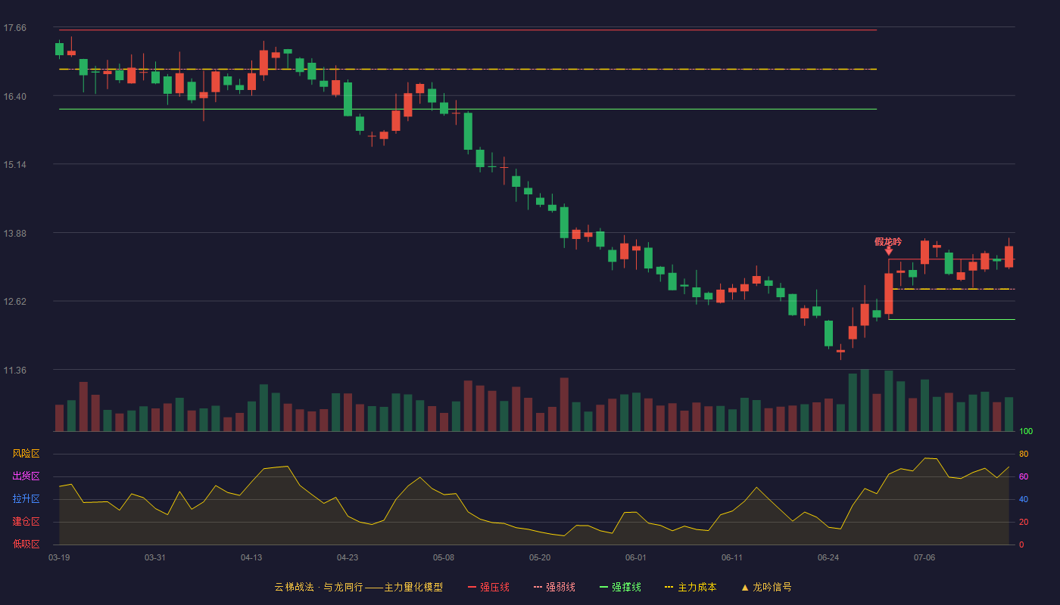Select the 出货区 zone label
Screen dimensions: 1060x605
pyautogui.click(x=26, y=476)
